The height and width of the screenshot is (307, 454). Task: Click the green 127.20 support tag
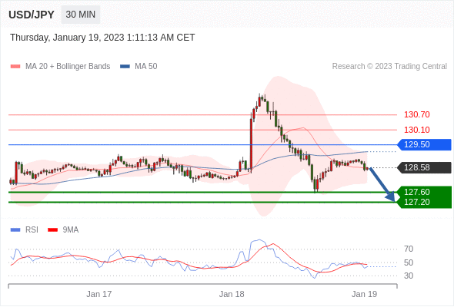tap(424, 203)
